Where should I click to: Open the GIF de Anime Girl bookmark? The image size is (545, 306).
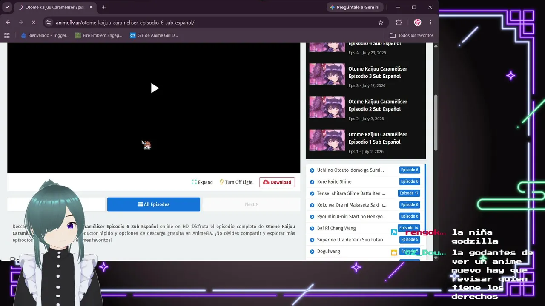[154, 35]
